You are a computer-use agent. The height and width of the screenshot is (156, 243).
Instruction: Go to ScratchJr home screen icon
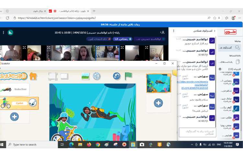tap(33, 76)
